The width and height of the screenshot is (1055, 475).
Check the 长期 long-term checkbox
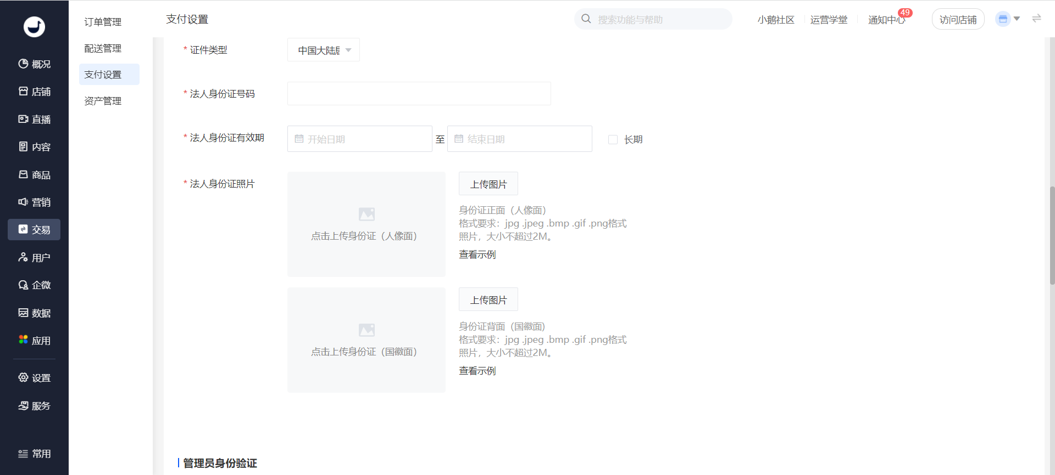point(613,139)
